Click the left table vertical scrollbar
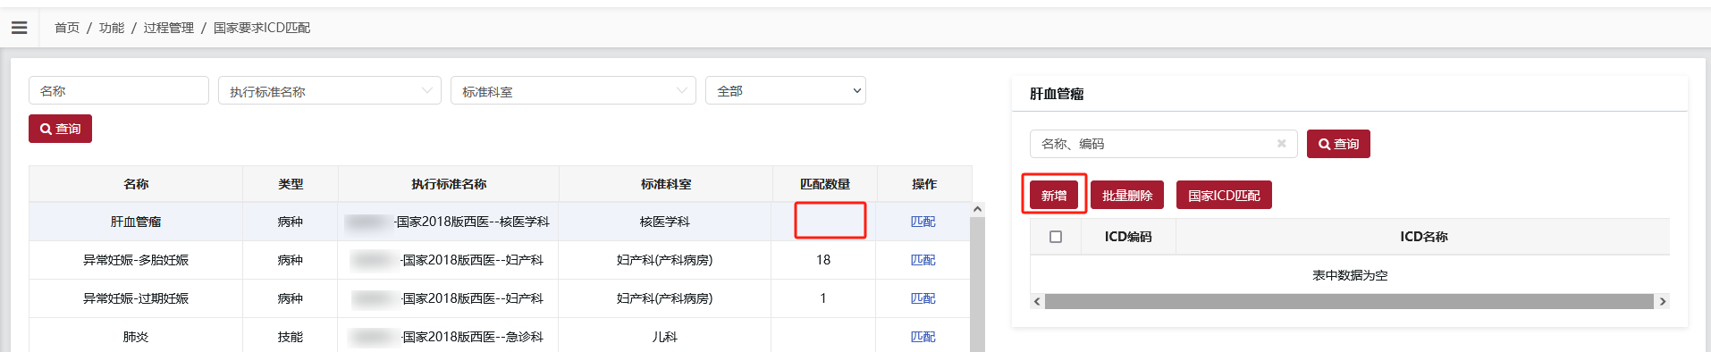Image resolution: width=1711 pixels, height=352 pixels. tap(977, 284)
